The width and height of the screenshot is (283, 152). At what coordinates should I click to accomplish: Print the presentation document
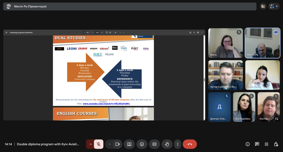coord(198,33)
